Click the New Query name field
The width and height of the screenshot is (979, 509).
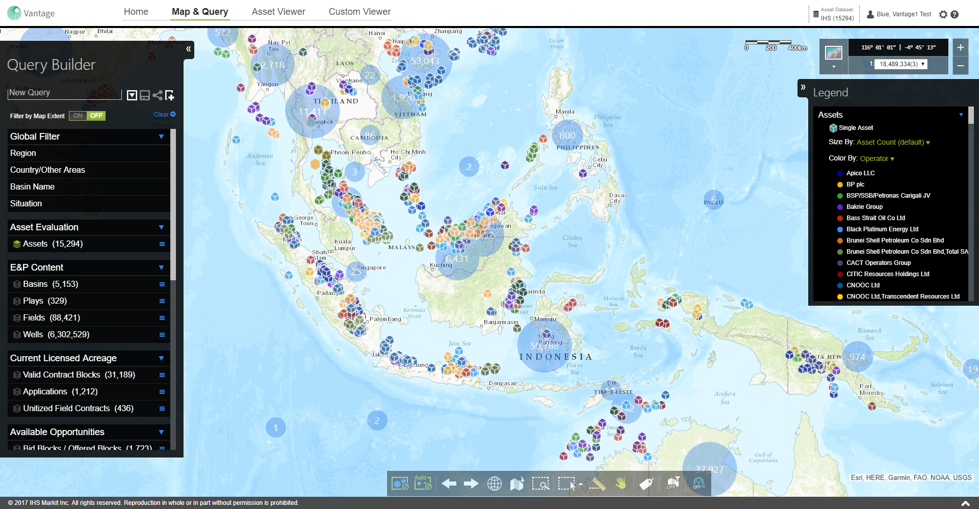coord(64,93)
